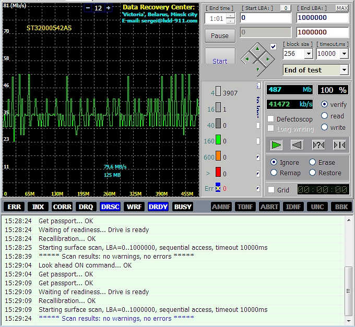The height and width of the screenshot is (327, 355).
Task: Click the MAX button for End LBA
Action: pos(342,8)
